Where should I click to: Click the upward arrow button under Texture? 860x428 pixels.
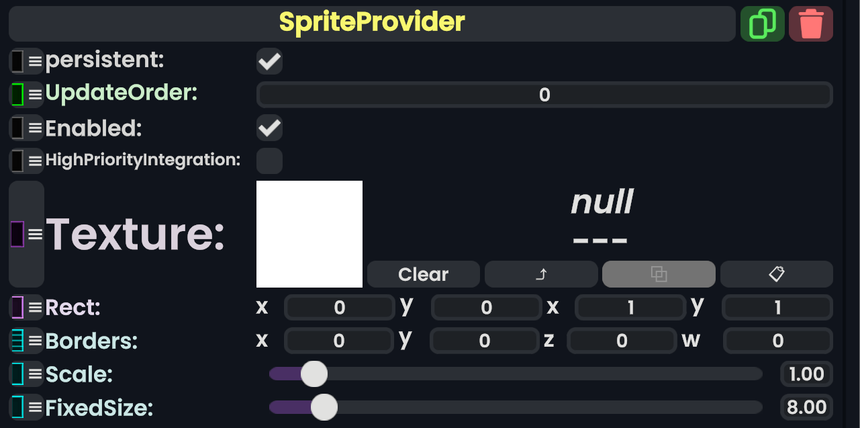click(541, 274)
